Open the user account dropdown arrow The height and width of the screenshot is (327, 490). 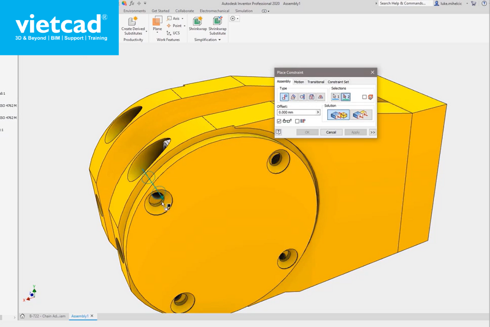pyautogui.click(x=467, y=3)
